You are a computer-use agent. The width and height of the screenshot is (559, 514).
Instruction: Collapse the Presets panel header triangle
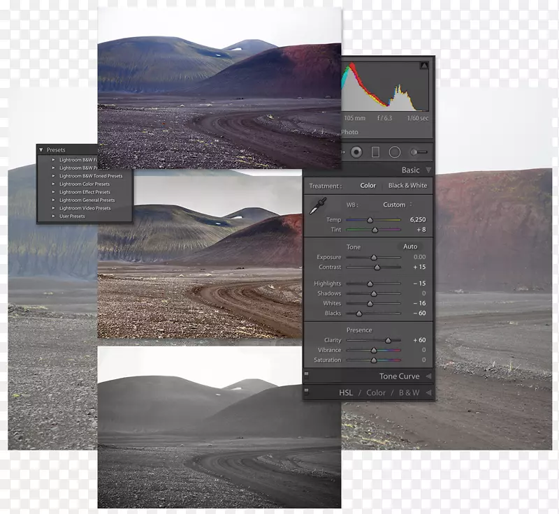(x=41, y=149)
